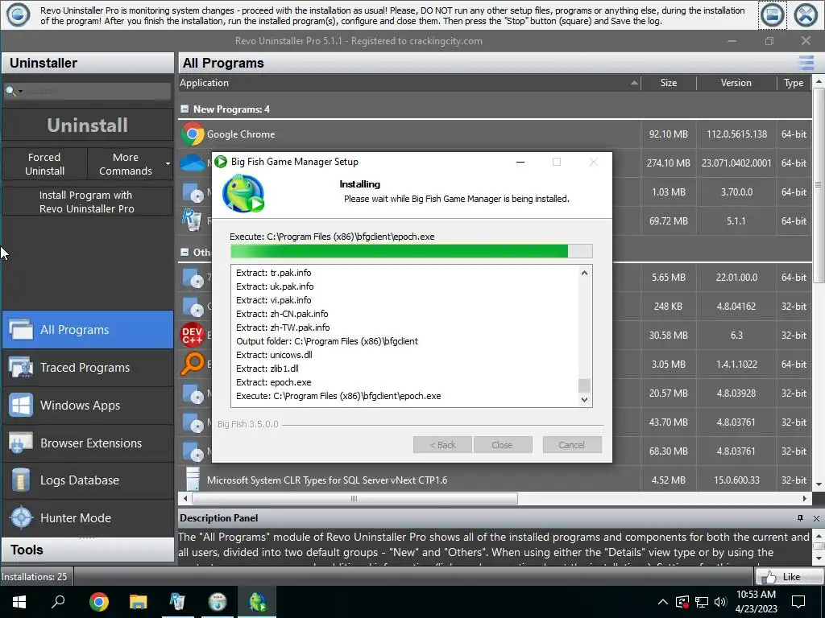Viewport: 825px width, 618px height.
Task: Click the Traced Programs sidebar icon
Action: tap(21, 368)
